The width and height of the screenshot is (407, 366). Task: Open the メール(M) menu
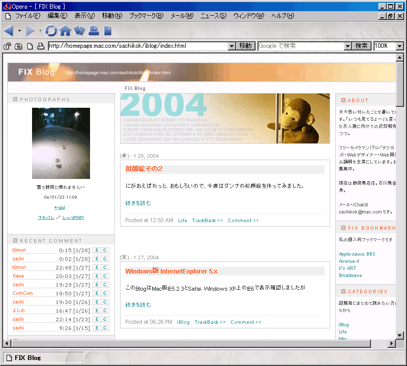pos(182,16)
